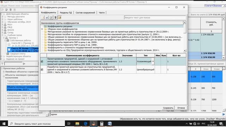Screen dimensions: 226x127
Task: Click the arrow next to the filter box
Action: coord(24,64)
